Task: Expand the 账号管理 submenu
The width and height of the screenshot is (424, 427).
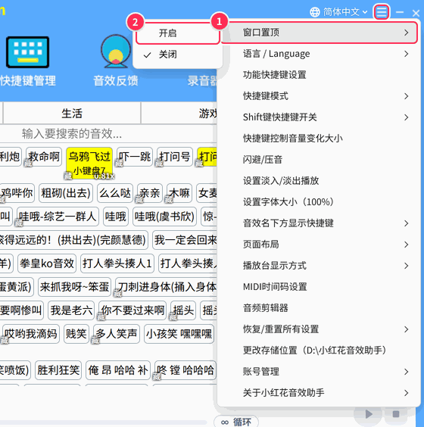Action: point(320,372)
